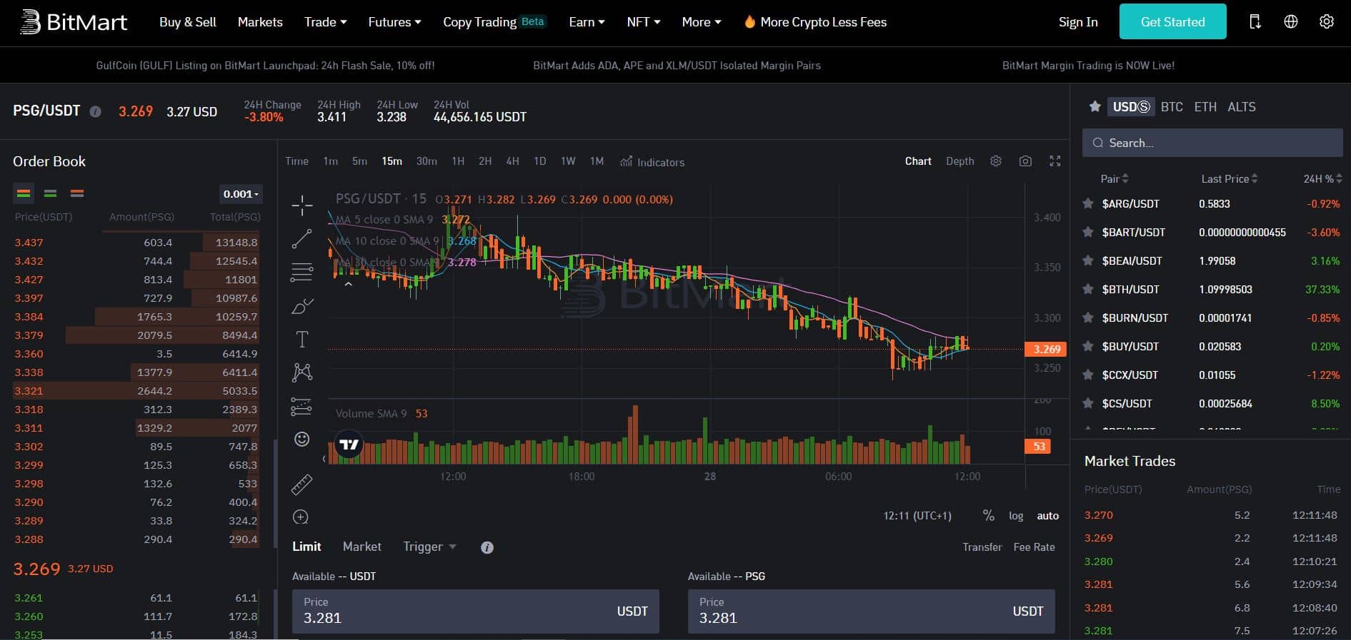
Task: Open the language globe icon
Action: (x=1291, y=22)
